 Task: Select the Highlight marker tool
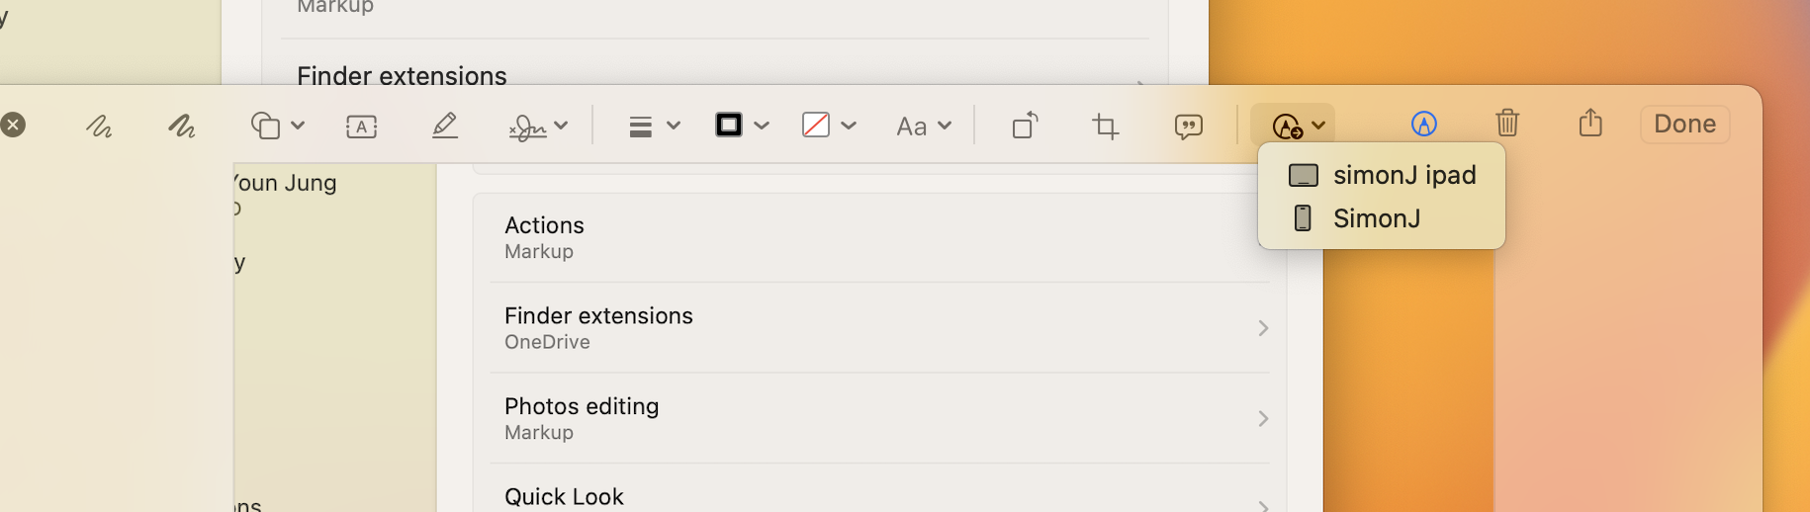[x=445, y=126]
